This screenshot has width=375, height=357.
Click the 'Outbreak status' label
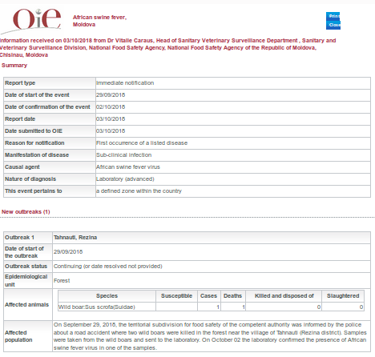pyautogui.click(x=26, y=267)
